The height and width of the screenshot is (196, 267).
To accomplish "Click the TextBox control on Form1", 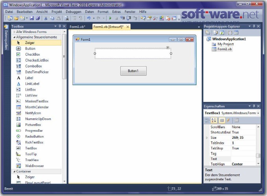I will pos(133,53).
